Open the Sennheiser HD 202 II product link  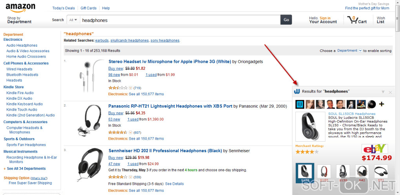click(165, 151)
